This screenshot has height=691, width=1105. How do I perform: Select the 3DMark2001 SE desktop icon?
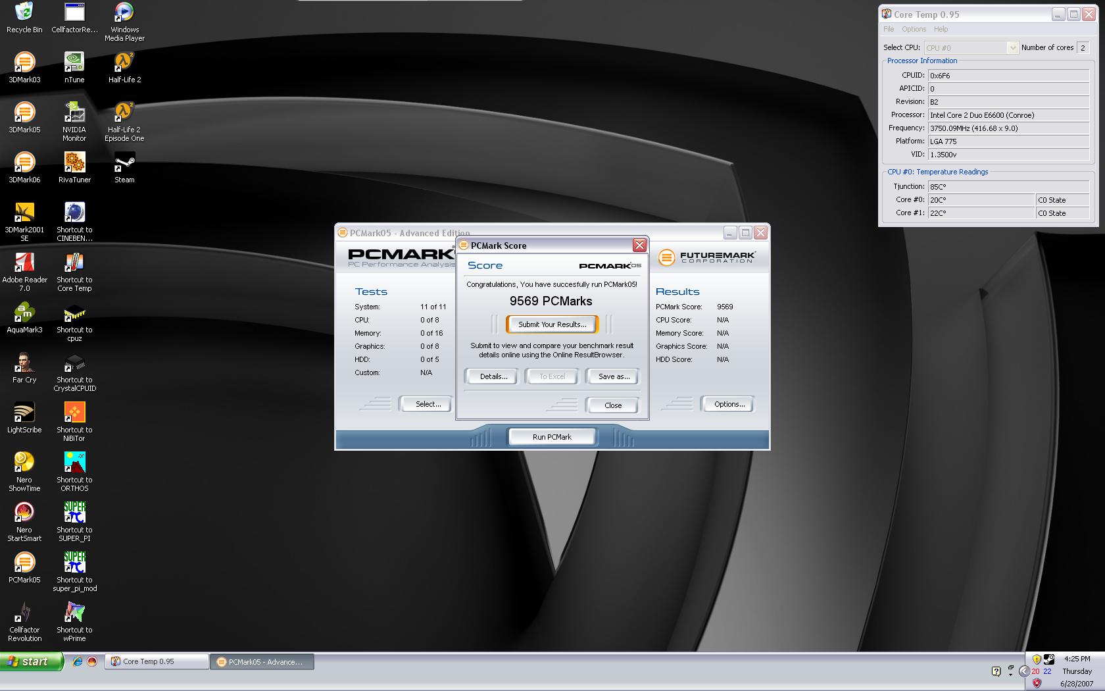click(24, 222)
